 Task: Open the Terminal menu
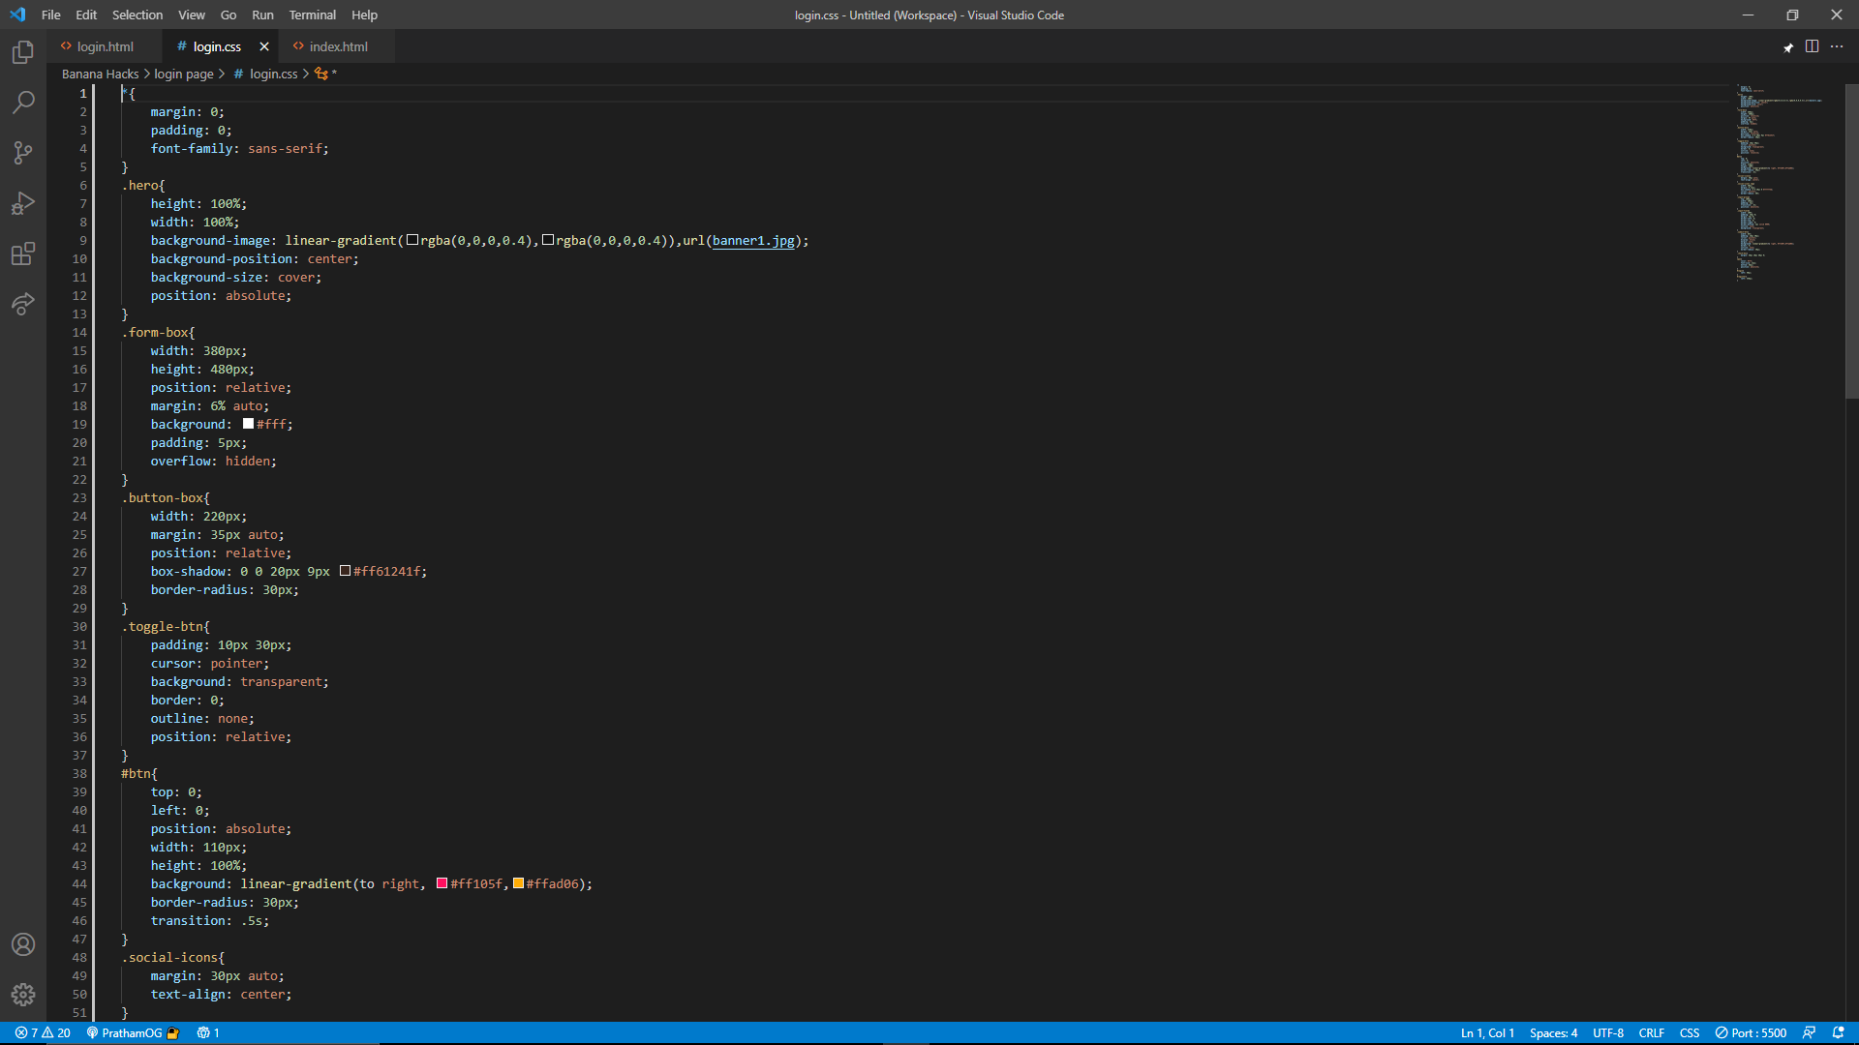(x=312, y=15)
